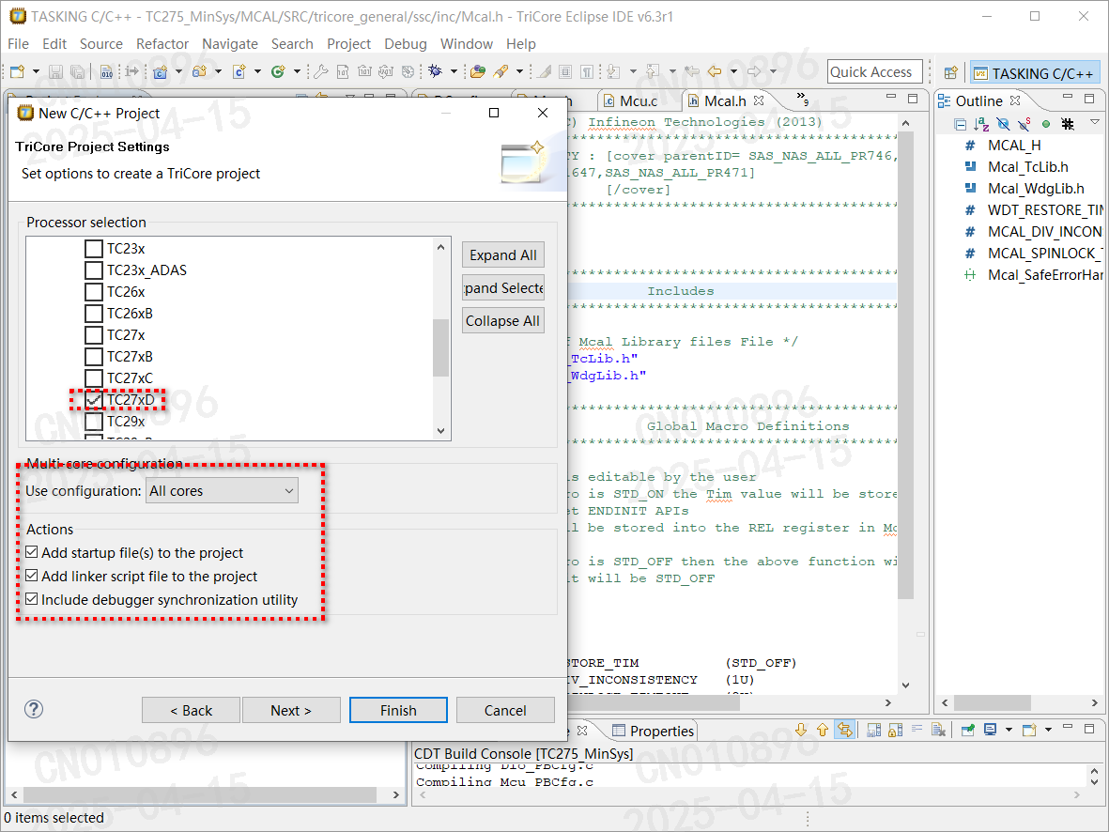Click the yellow Back navigation arrow
This screenshot has width=1109, height=832.
715,71
